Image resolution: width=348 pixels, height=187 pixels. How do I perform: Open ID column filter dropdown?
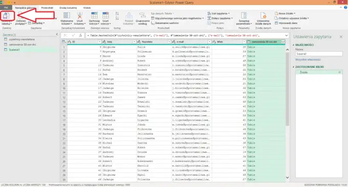(x=99, y=42)
